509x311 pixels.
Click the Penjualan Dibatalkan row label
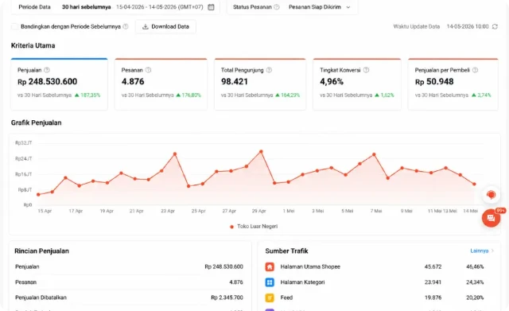pos(41,297)
